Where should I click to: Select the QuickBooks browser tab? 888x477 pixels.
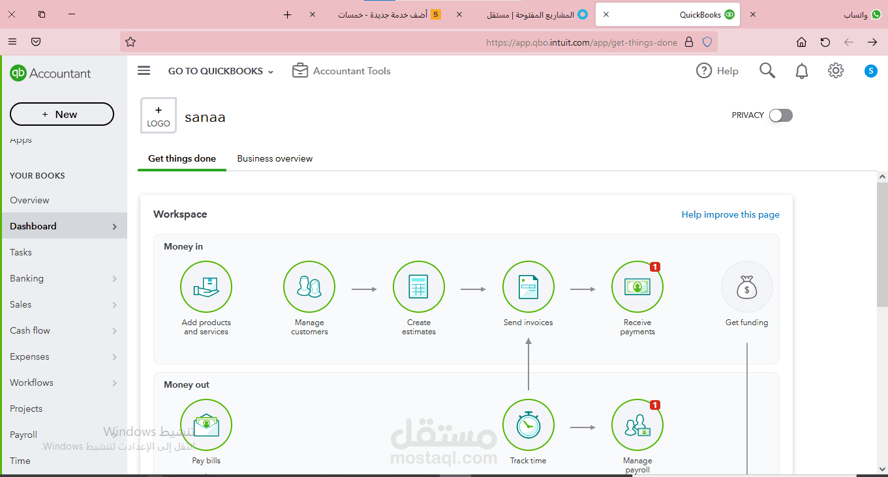pyautogui.click(x=667, y=14)
